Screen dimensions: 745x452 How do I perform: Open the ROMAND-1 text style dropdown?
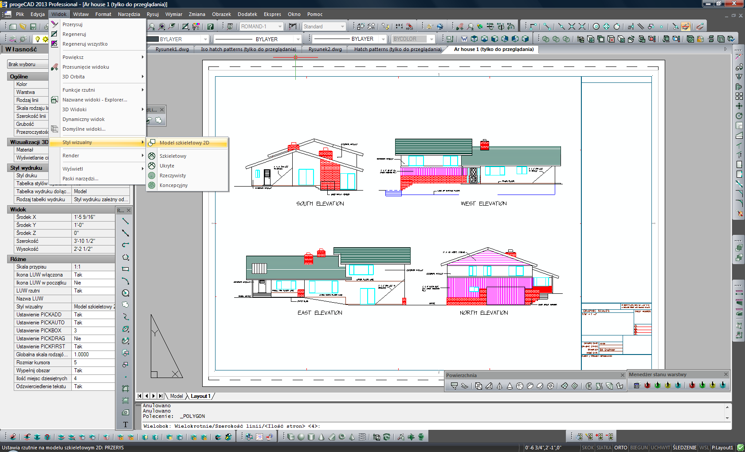tap(279, 27)
